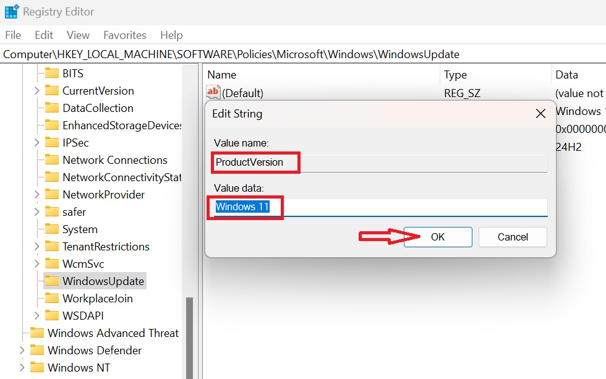Click the Registry Editor app icon

click(x=11, y=11)
